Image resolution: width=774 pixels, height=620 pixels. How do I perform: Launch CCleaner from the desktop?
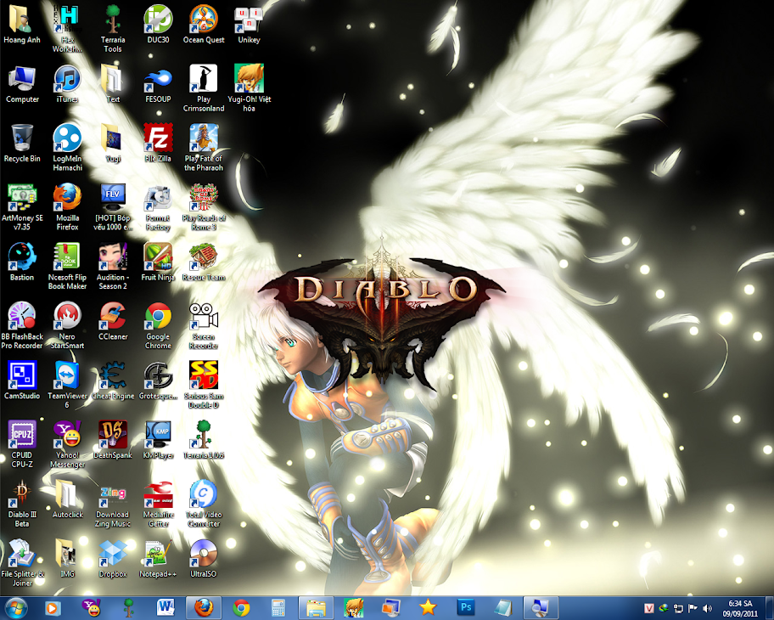coord(113,321)
